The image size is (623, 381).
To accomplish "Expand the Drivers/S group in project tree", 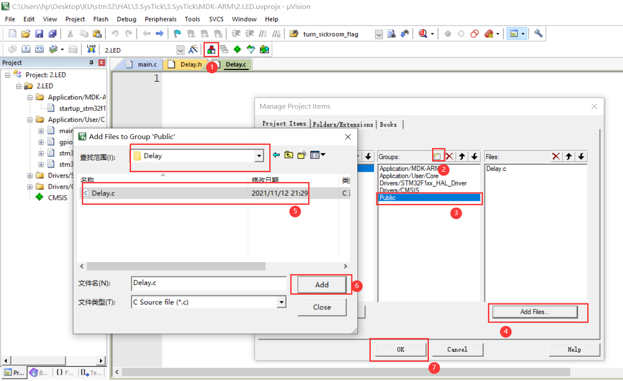I will coord(30,176).
